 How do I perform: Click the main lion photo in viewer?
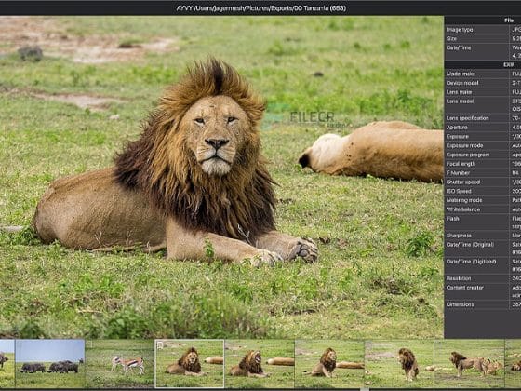pyautogui.click(x=221, y=177)
